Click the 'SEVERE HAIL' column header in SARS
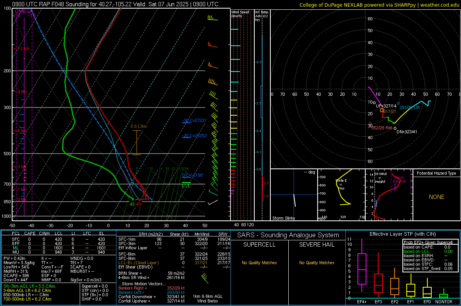This screenshot has width=461, height=306. pyautogui.click(x=316, y=245)
